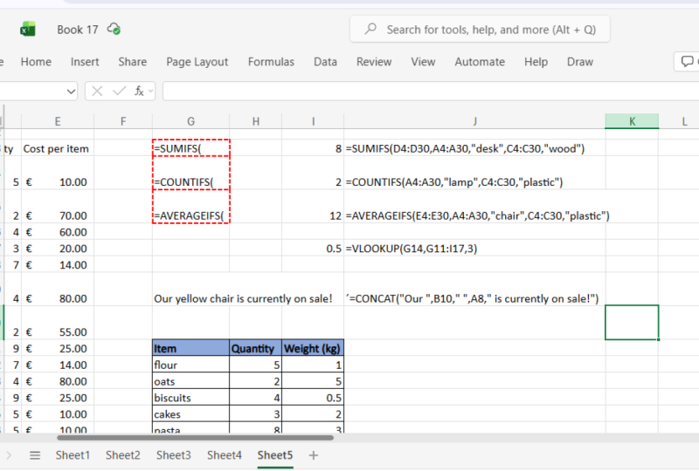Viewport: 699px width, 471px height.
Task: Switch to Sheet1
Action: [73, 455]
